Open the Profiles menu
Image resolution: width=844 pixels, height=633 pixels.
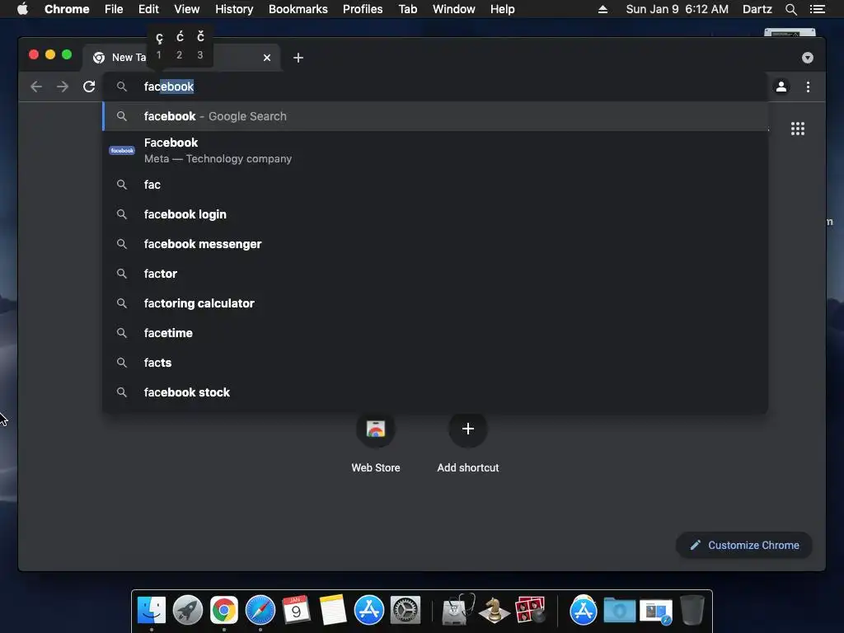(x=363, y=9)
